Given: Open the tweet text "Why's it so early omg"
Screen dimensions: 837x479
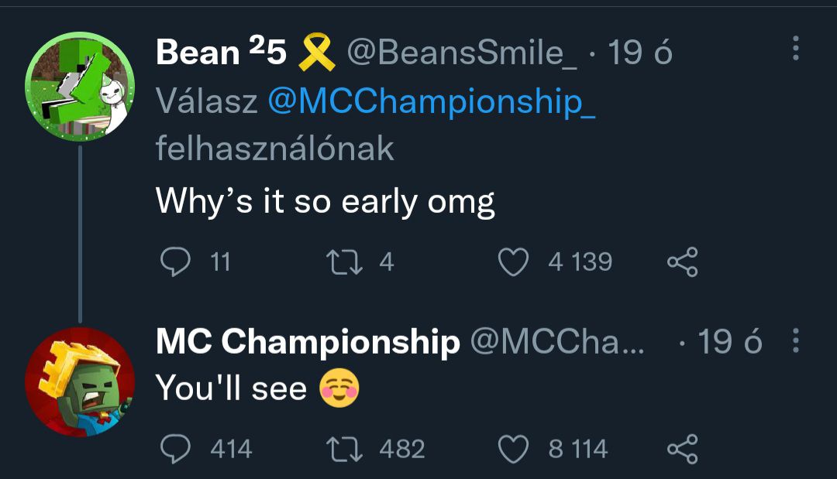Looking at the screenshot, I should click(325, 202).
